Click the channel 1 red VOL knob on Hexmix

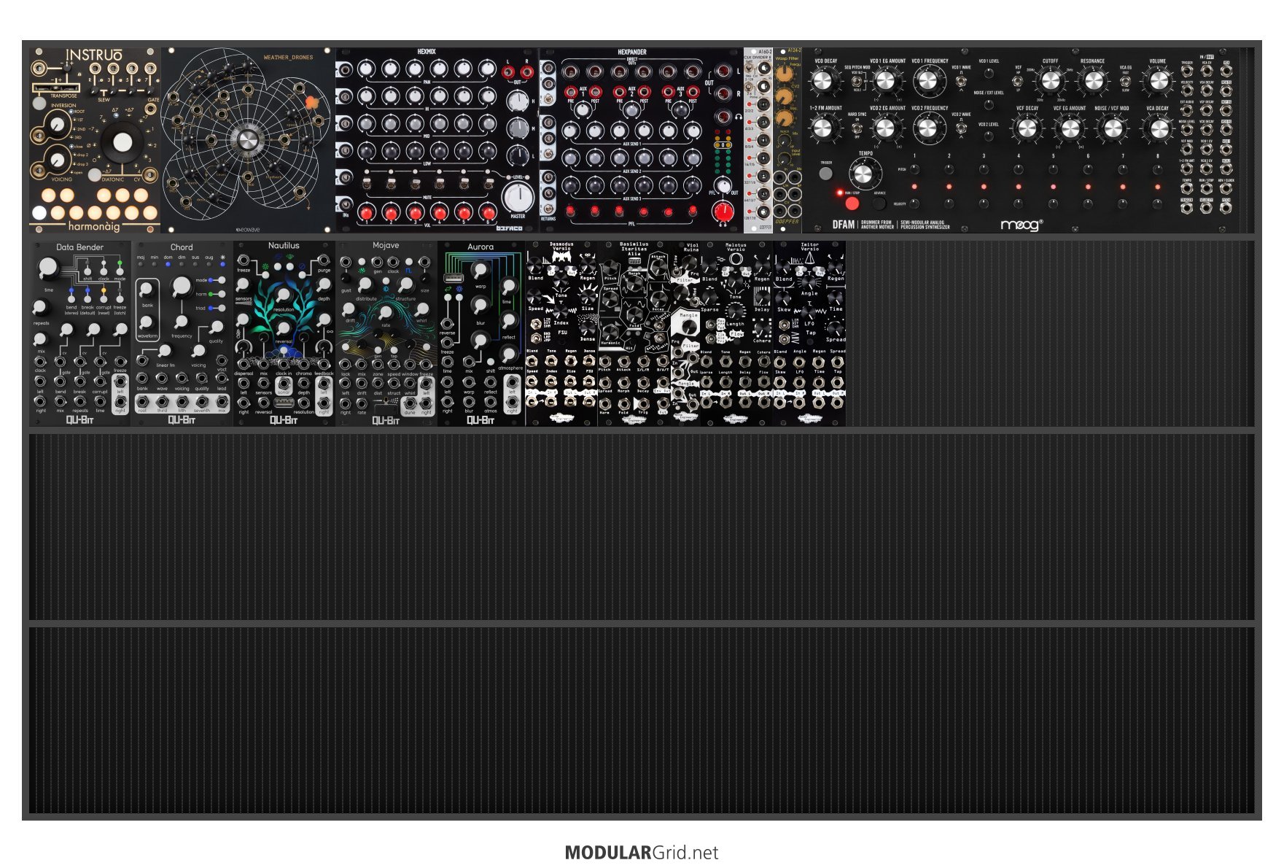coord(367,213)
